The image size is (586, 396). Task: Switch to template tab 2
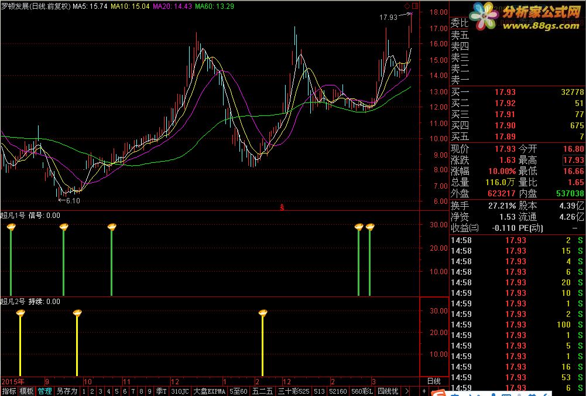pos(92,391)
